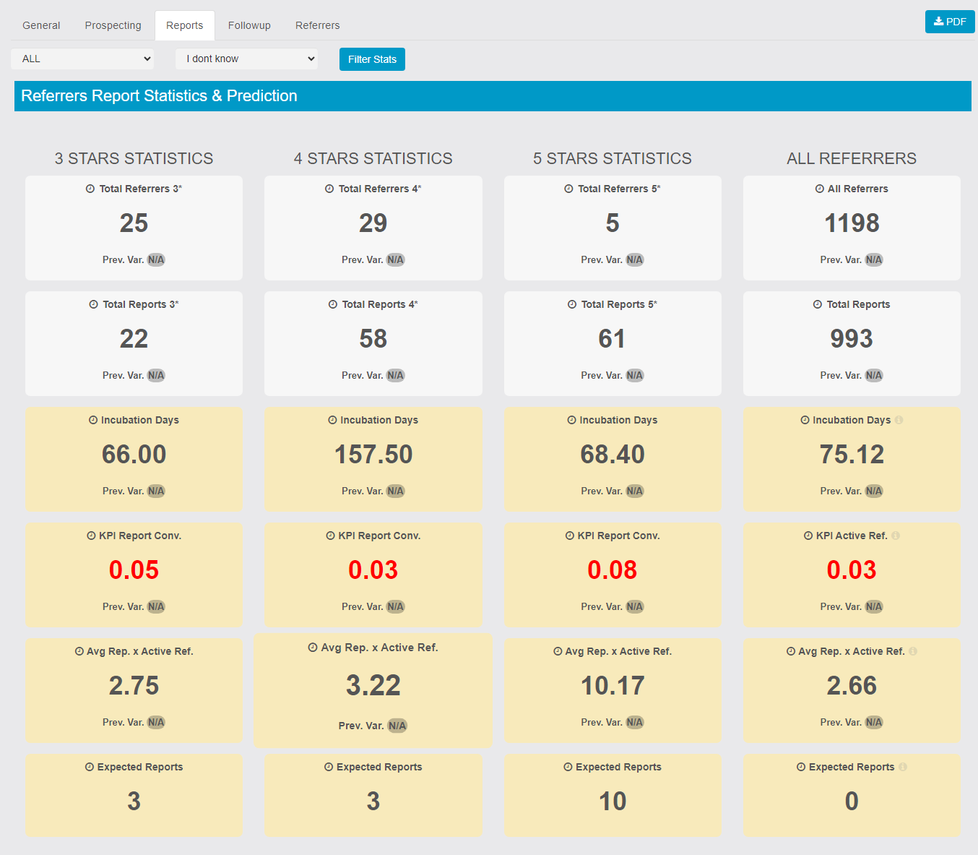
Task: Click info icon beside All Referrers Incubation Days
Action: [899, 420]
